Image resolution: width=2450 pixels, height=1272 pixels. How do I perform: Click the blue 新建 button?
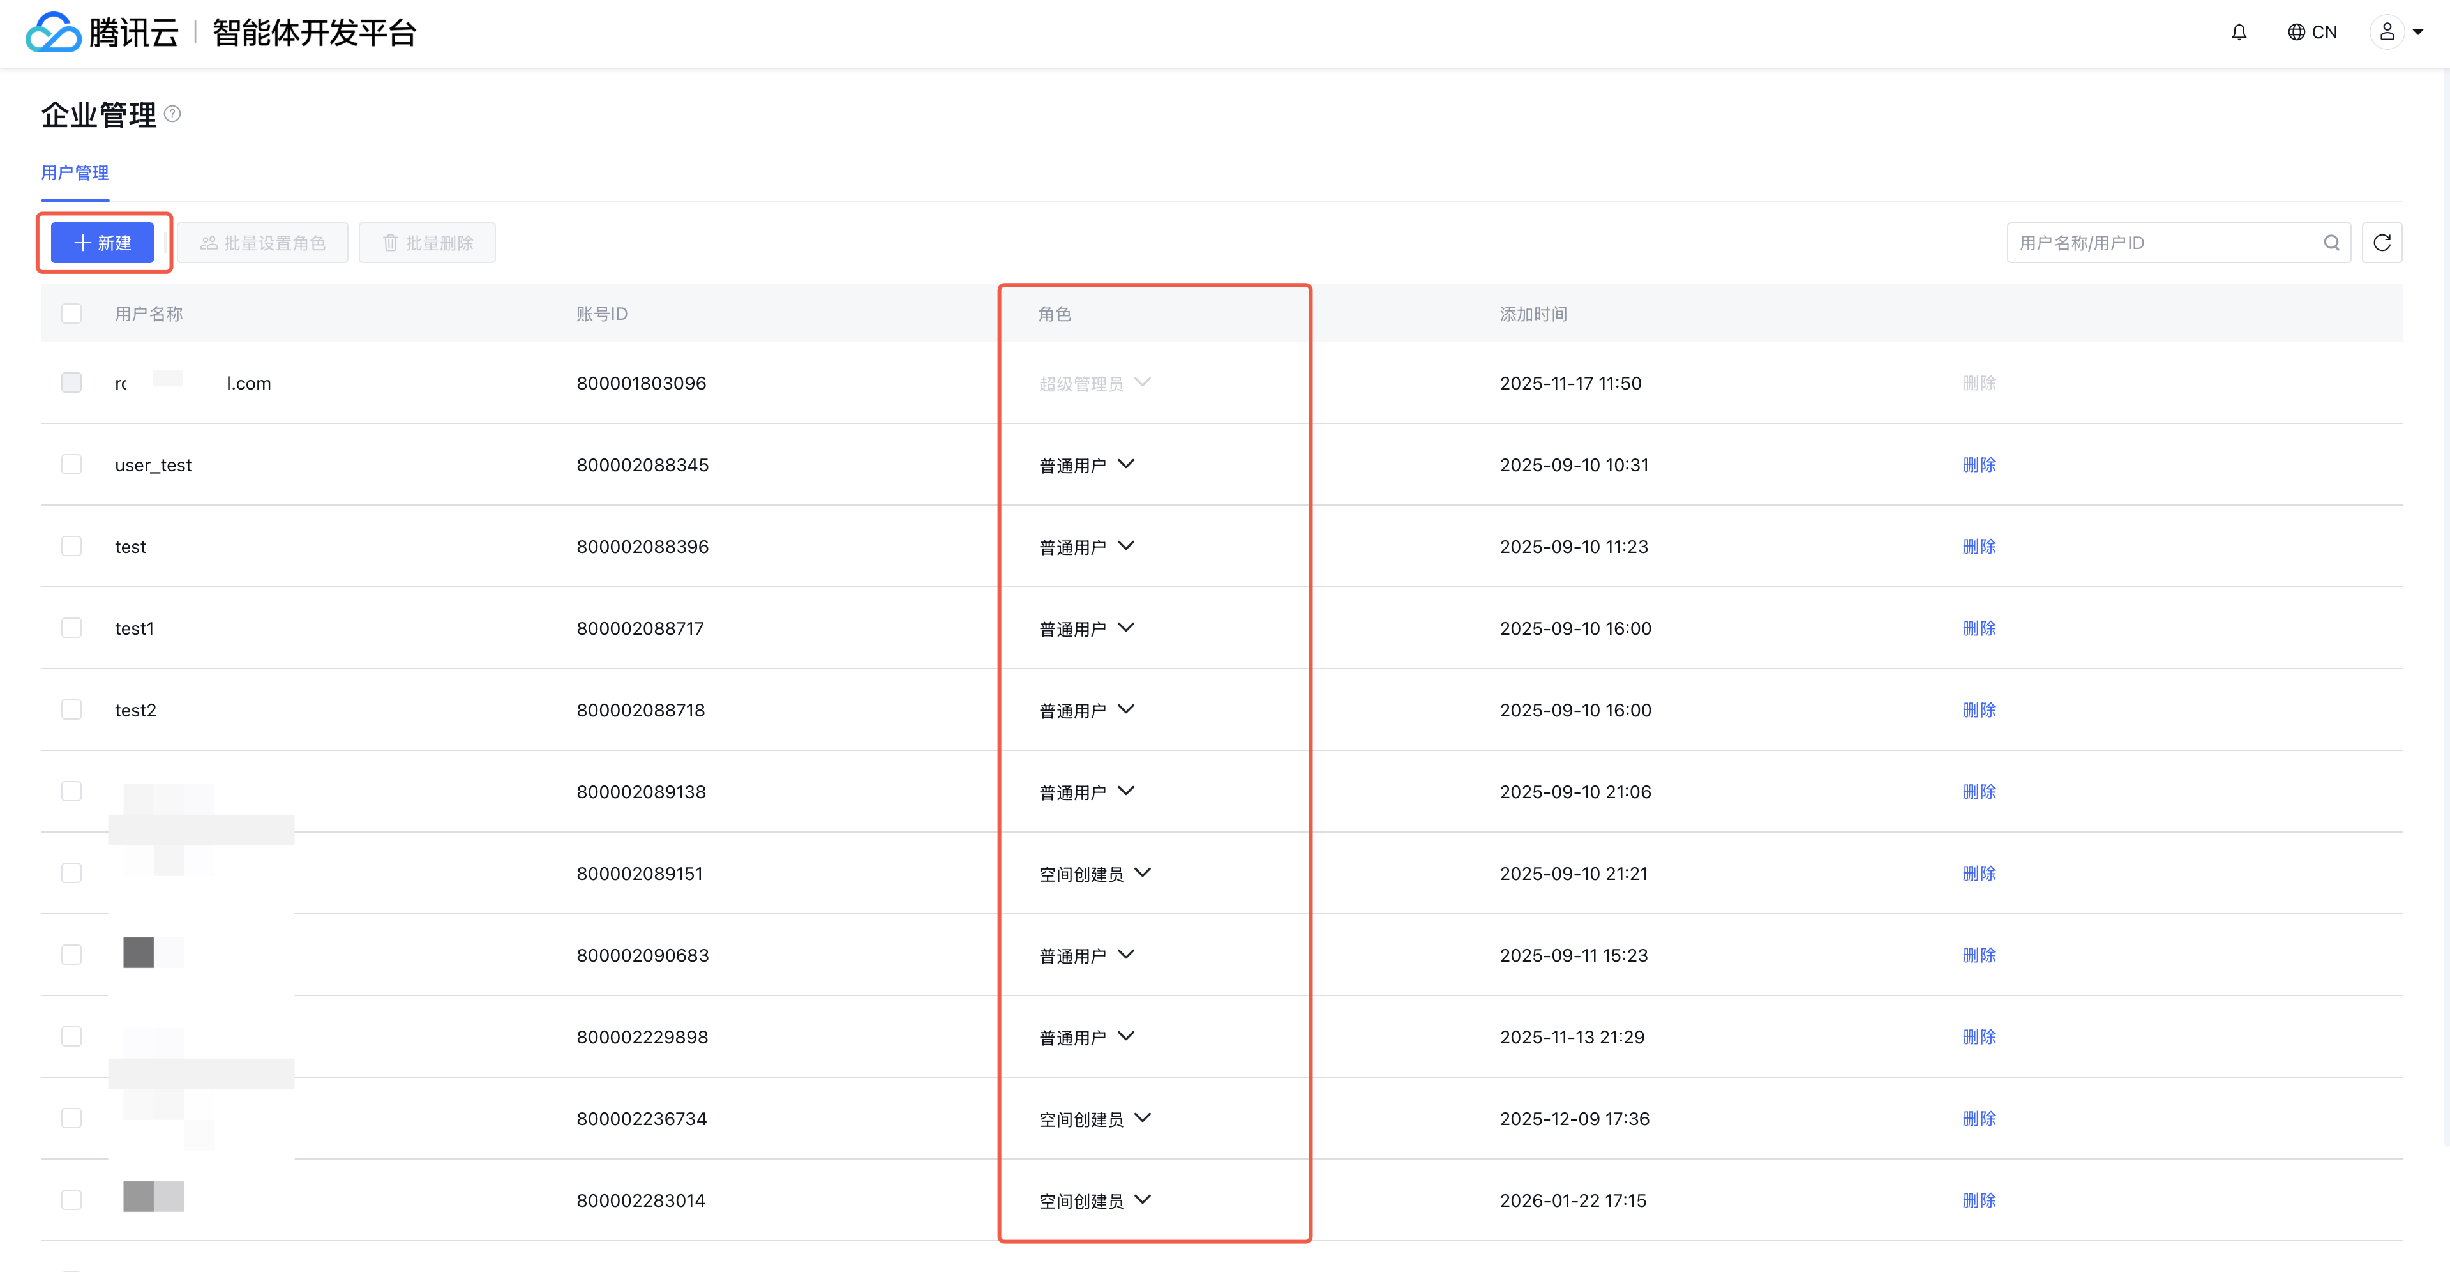point(103,243)
